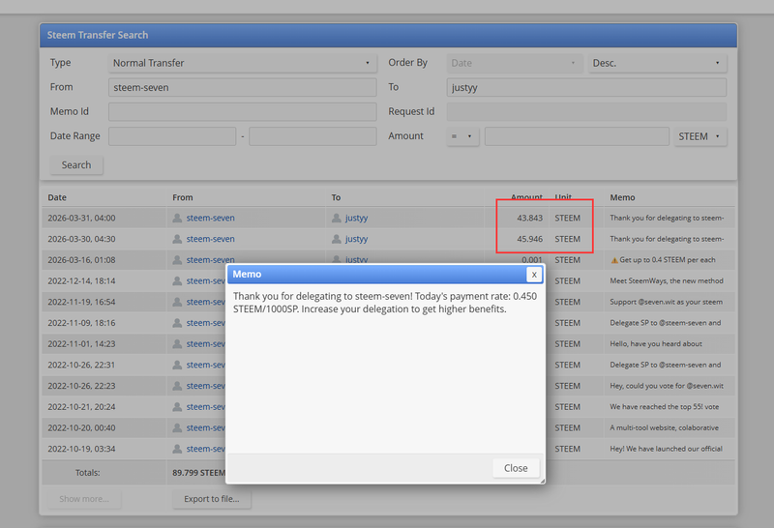Viewport: 774px width, 528px height.
Task: Click the To field containing justyy
Action: [586, 87]
